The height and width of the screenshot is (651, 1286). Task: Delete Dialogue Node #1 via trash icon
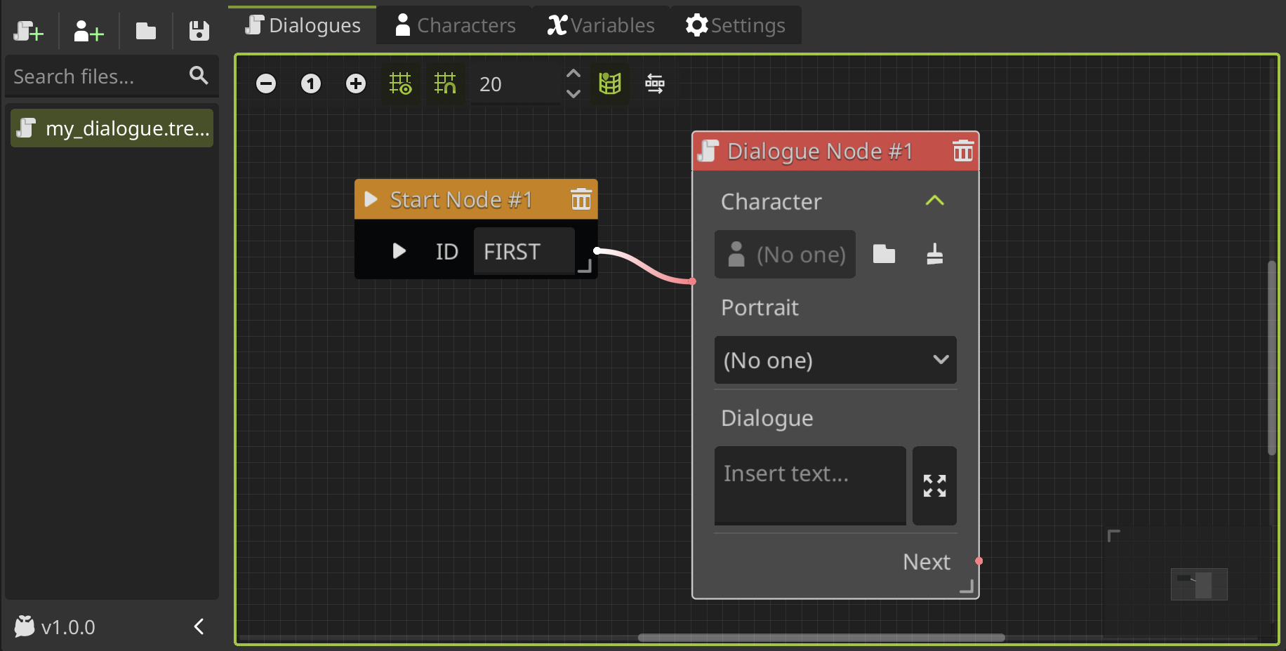point(962,151)
